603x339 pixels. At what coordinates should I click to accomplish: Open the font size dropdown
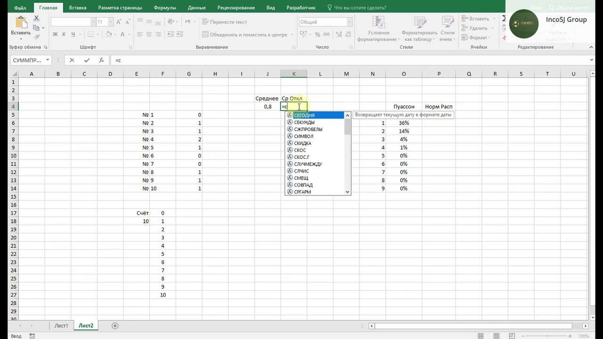(x=111, y=22)
